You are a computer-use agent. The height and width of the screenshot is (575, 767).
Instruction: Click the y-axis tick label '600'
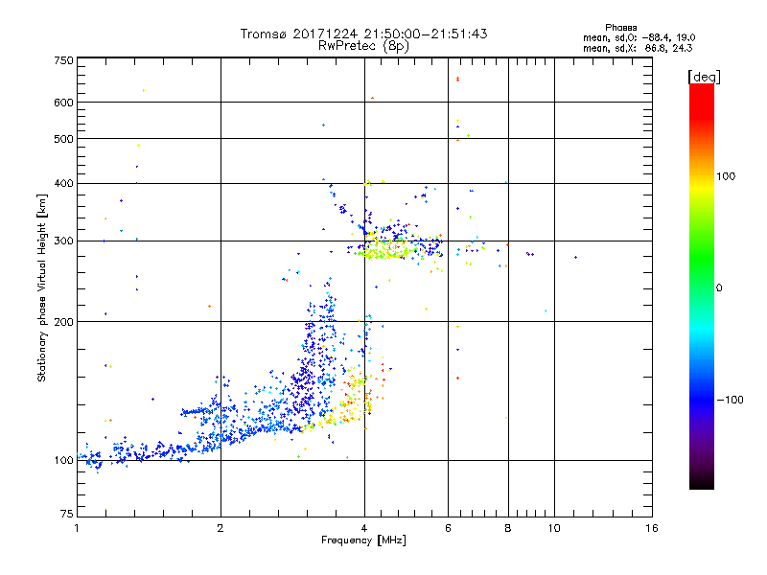(x=63, y=103)
